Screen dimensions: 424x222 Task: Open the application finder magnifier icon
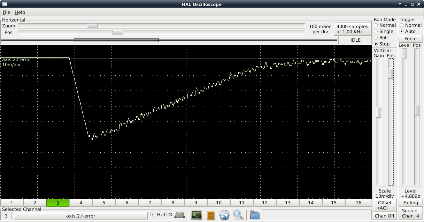[x=238, y=215]
